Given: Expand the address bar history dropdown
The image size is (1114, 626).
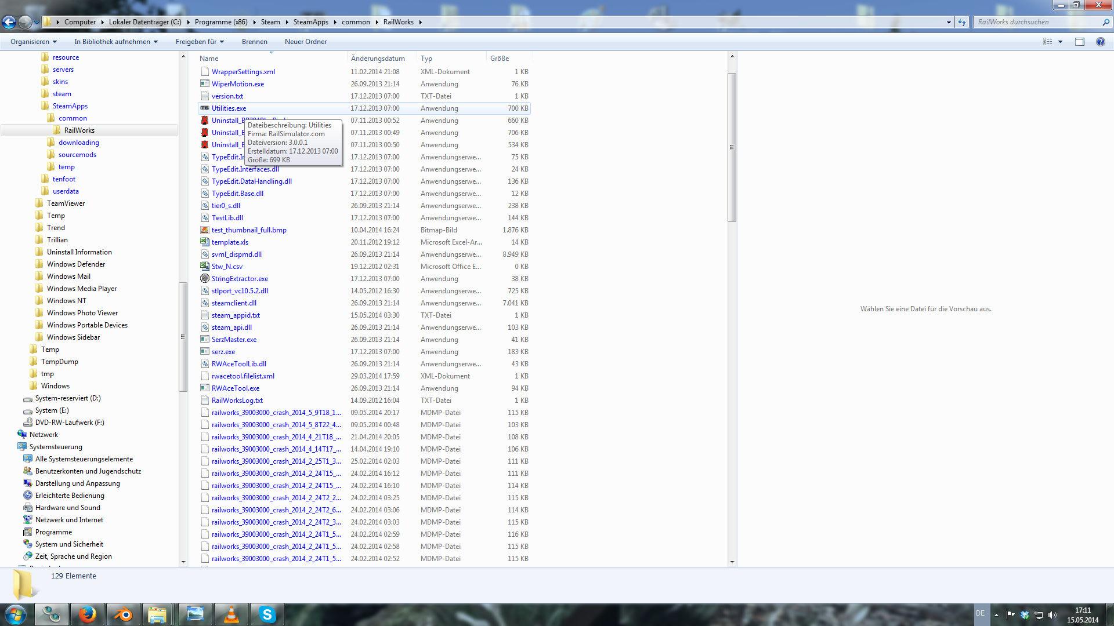Looking at the screenshot, I should [949, 22].
